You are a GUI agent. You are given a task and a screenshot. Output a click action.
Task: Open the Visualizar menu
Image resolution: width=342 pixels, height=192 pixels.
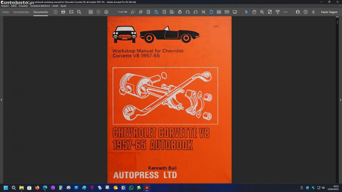(23, 6)
